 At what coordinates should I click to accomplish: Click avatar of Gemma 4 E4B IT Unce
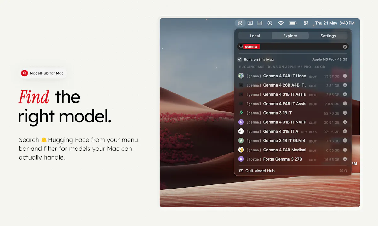(x=241, y=76)
